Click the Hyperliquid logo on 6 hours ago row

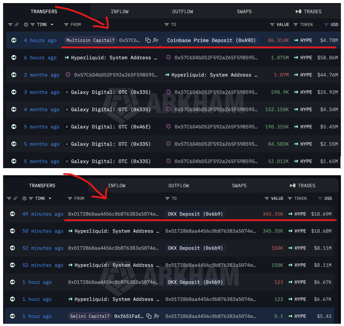click(x=67, y=58)
